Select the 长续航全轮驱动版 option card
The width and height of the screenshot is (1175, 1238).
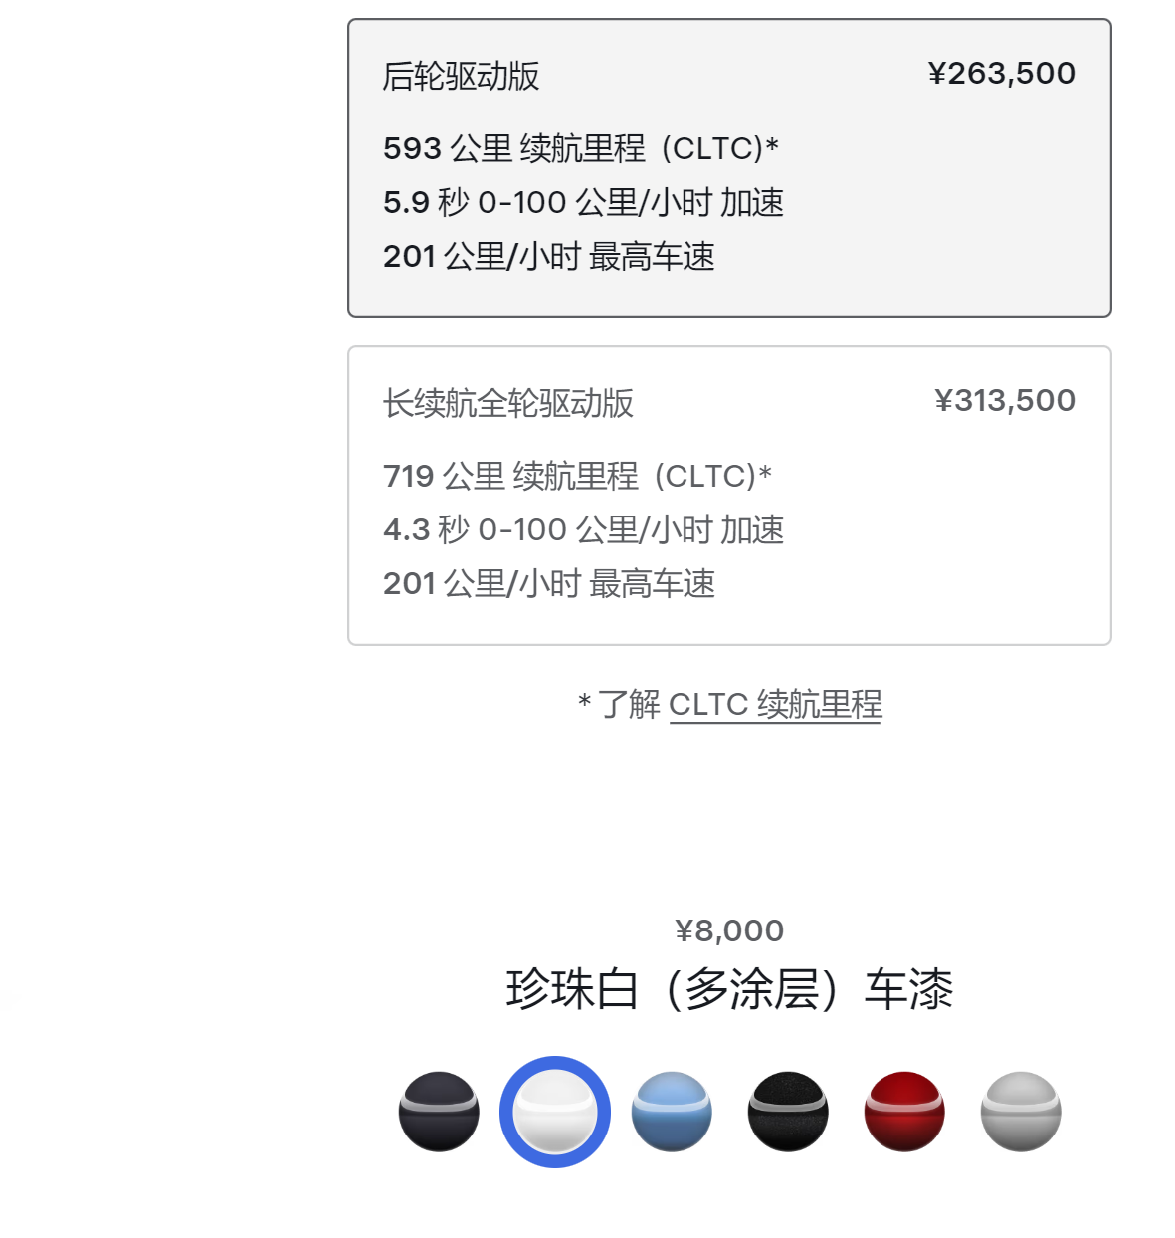click(x=729, y=496)
